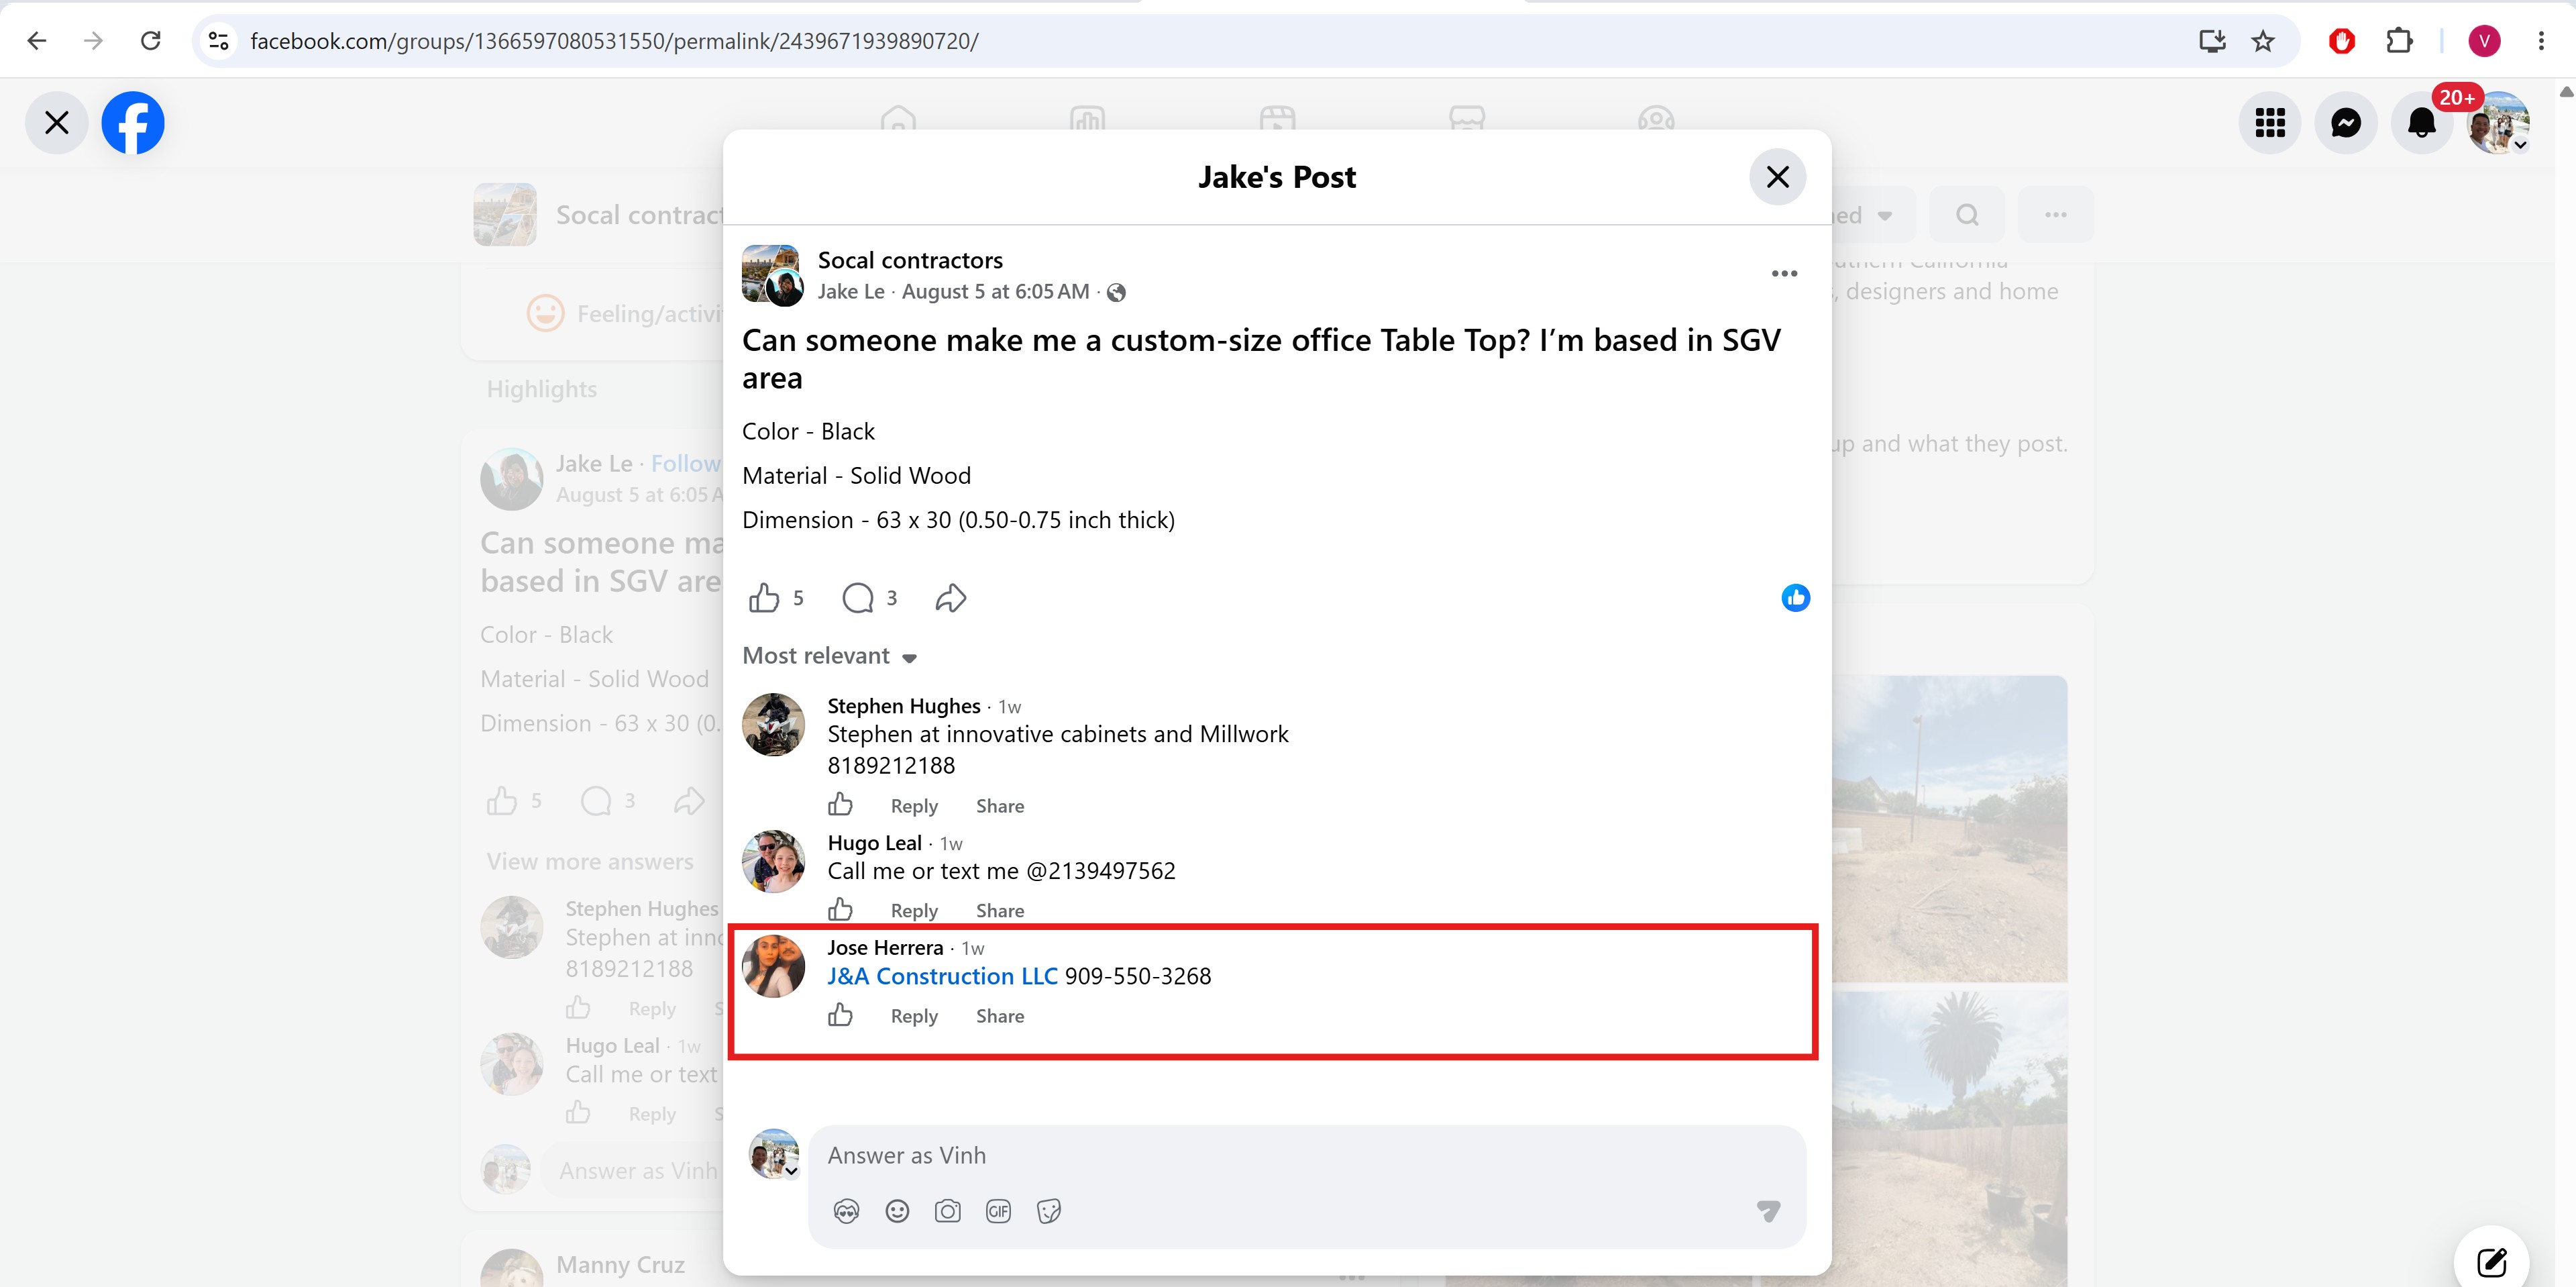Open the red ad blocker extension
Screen dimensions: 2576x1287
(x=2341, y=41)
